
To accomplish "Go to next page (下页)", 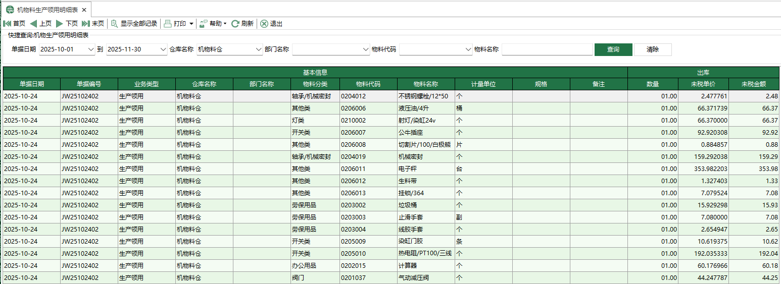I will (x=67, y=24).
